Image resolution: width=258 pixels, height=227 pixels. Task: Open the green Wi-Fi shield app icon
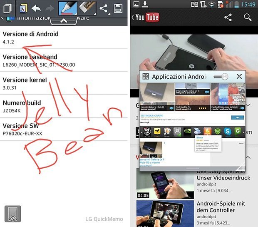point(218,132)
